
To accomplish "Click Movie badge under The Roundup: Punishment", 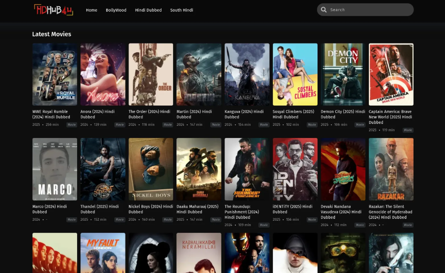I will [264, 225].
